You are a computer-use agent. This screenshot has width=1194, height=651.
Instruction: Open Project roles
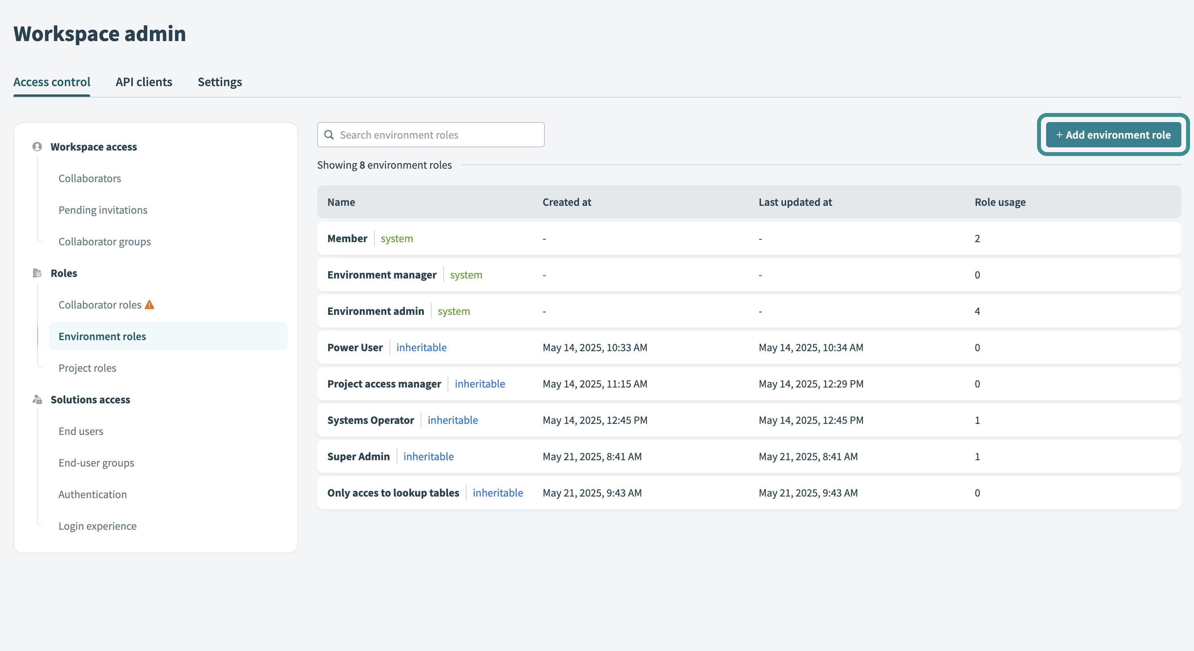(87, 368)
